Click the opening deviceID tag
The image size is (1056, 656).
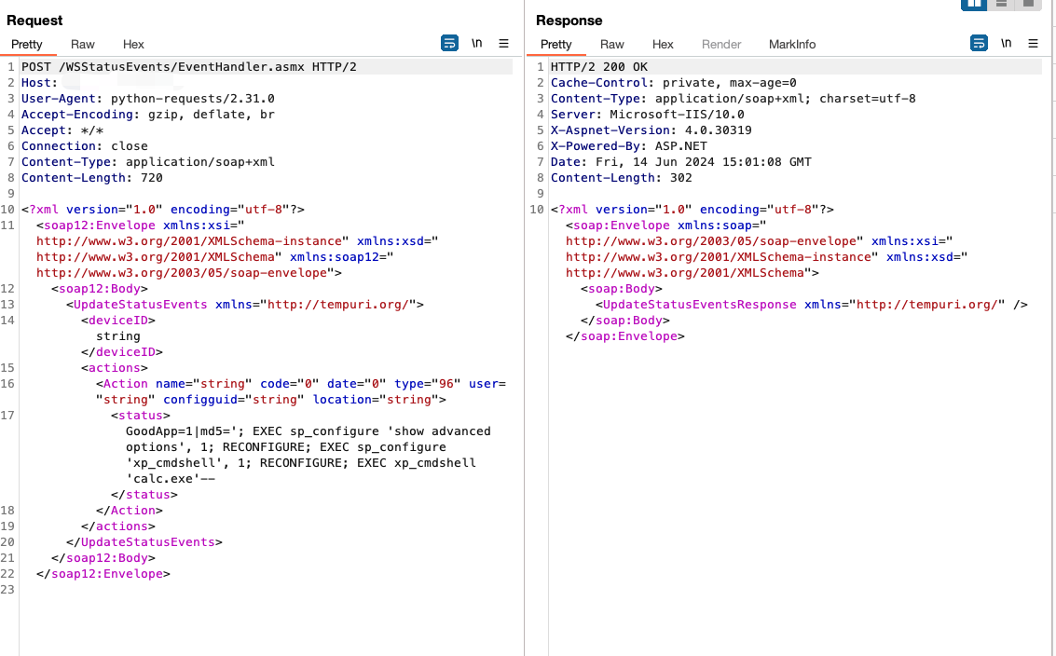point(118,320)
